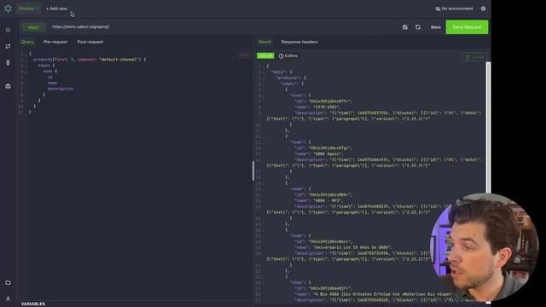Collapse the edges line fold arrow in query
546x307 pixels.
(x=26, y=66)
